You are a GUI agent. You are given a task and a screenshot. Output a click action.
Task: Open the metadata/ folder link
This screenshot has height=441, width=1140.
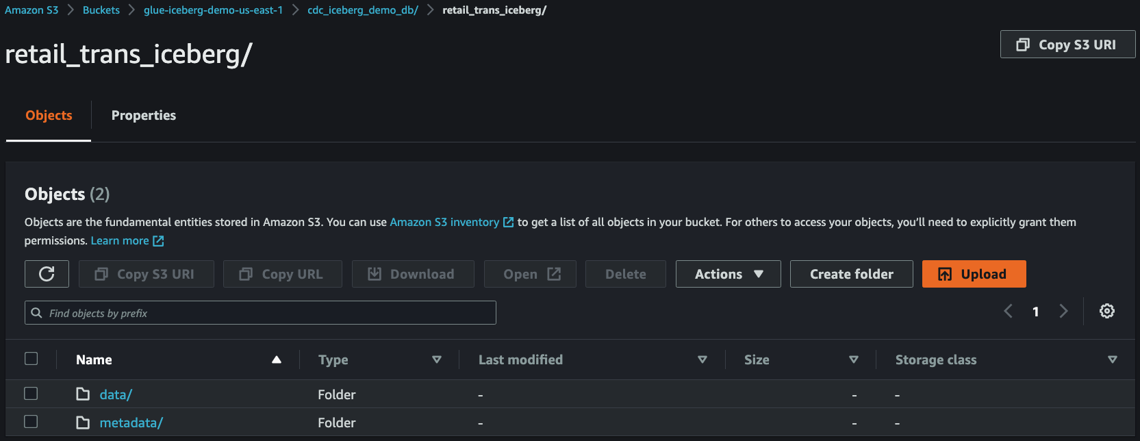(131, 423)
